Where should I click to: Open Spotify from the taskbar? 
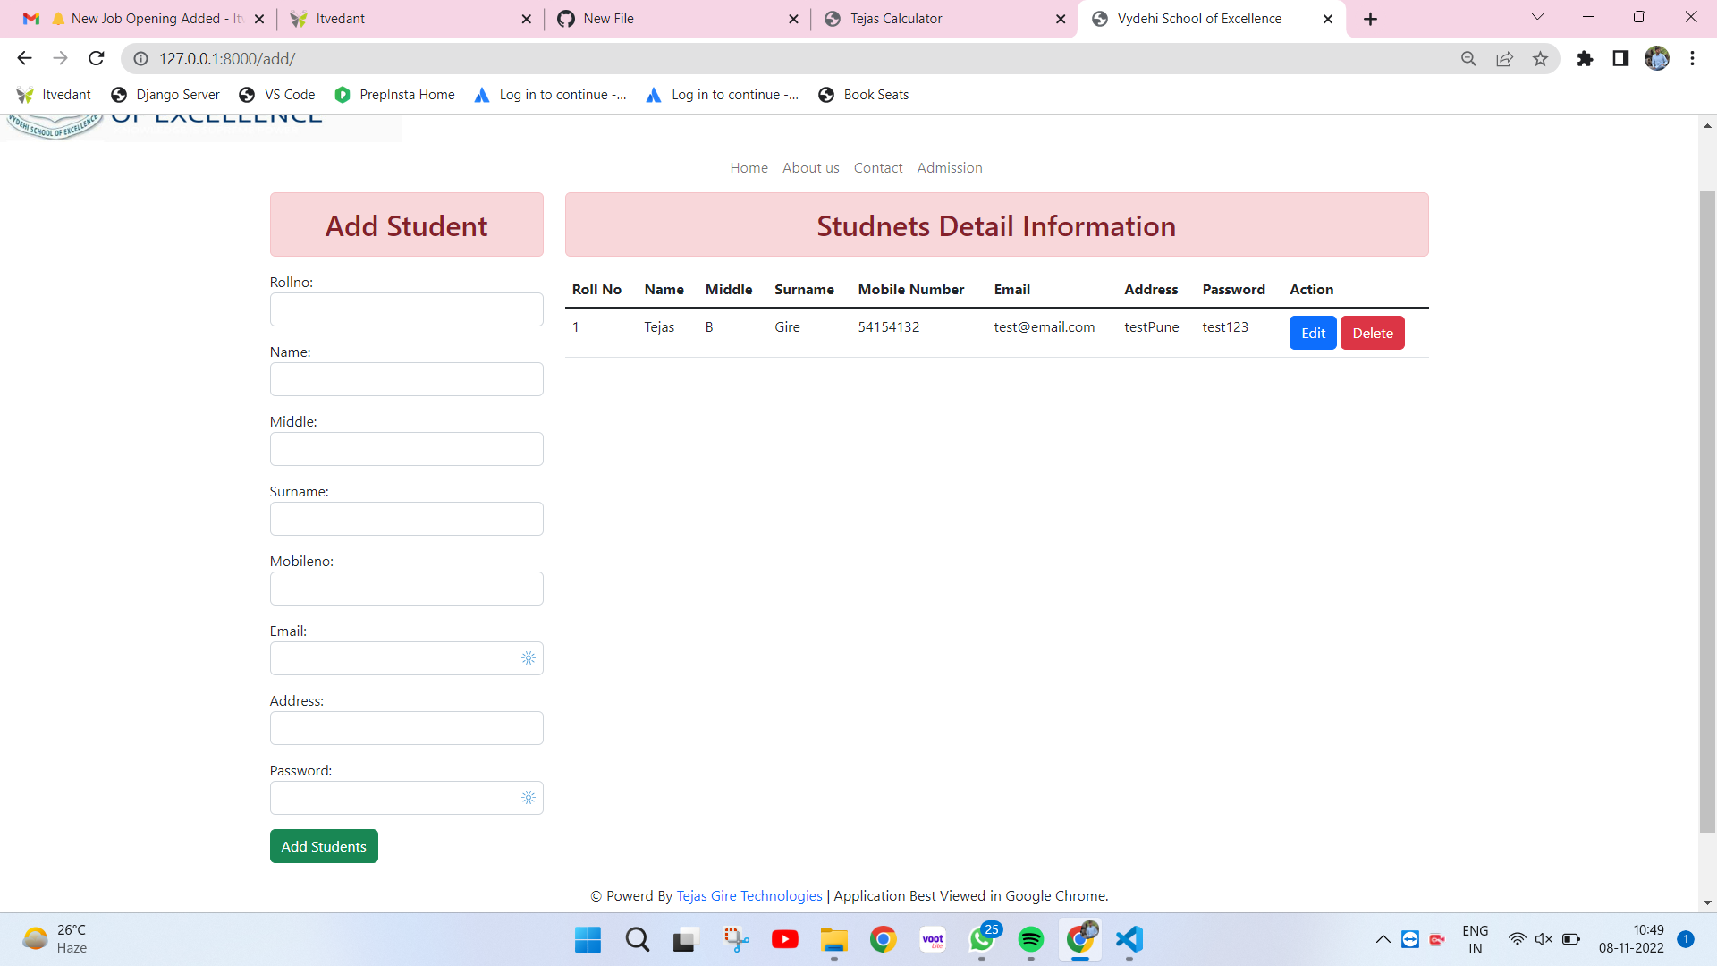click(x=1030, y=939)
